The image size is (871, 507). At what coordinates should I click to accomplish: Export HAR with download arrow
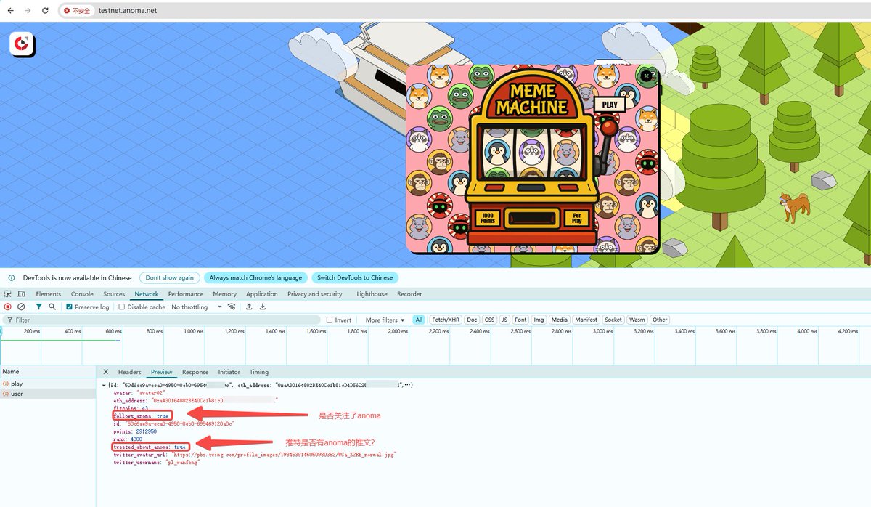click(263, 307)
